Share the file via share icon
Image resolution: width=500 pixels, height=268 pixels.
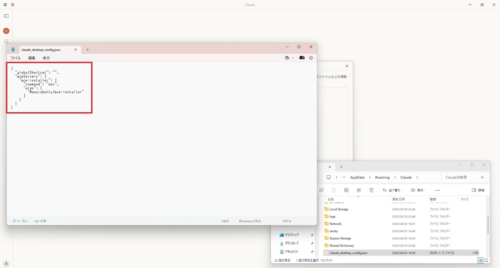click(359, 190)
